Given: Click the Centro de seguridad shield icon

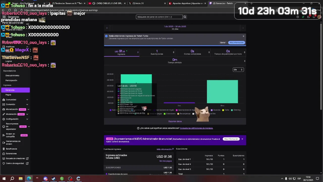Looking at the screenshot, I should pyautogui.click(x=4, y=163).
